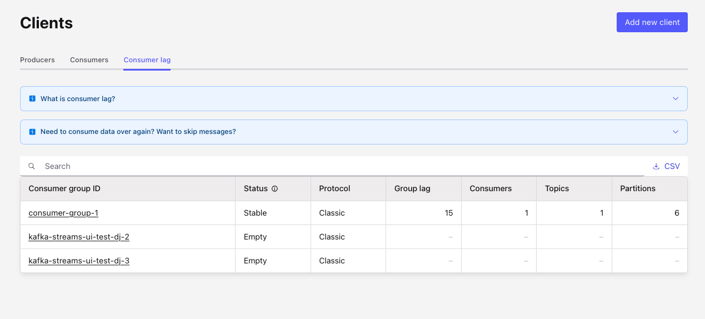Image resolution: width=705 pixels, height=319 pixels.
Task: Download table via CSV link
Action: (672, 166)
